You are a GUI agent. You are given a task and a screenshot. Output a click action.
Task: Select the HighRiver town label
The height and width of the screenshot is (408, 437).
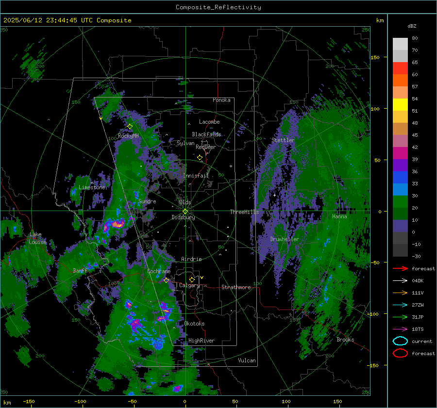[202, 341]
